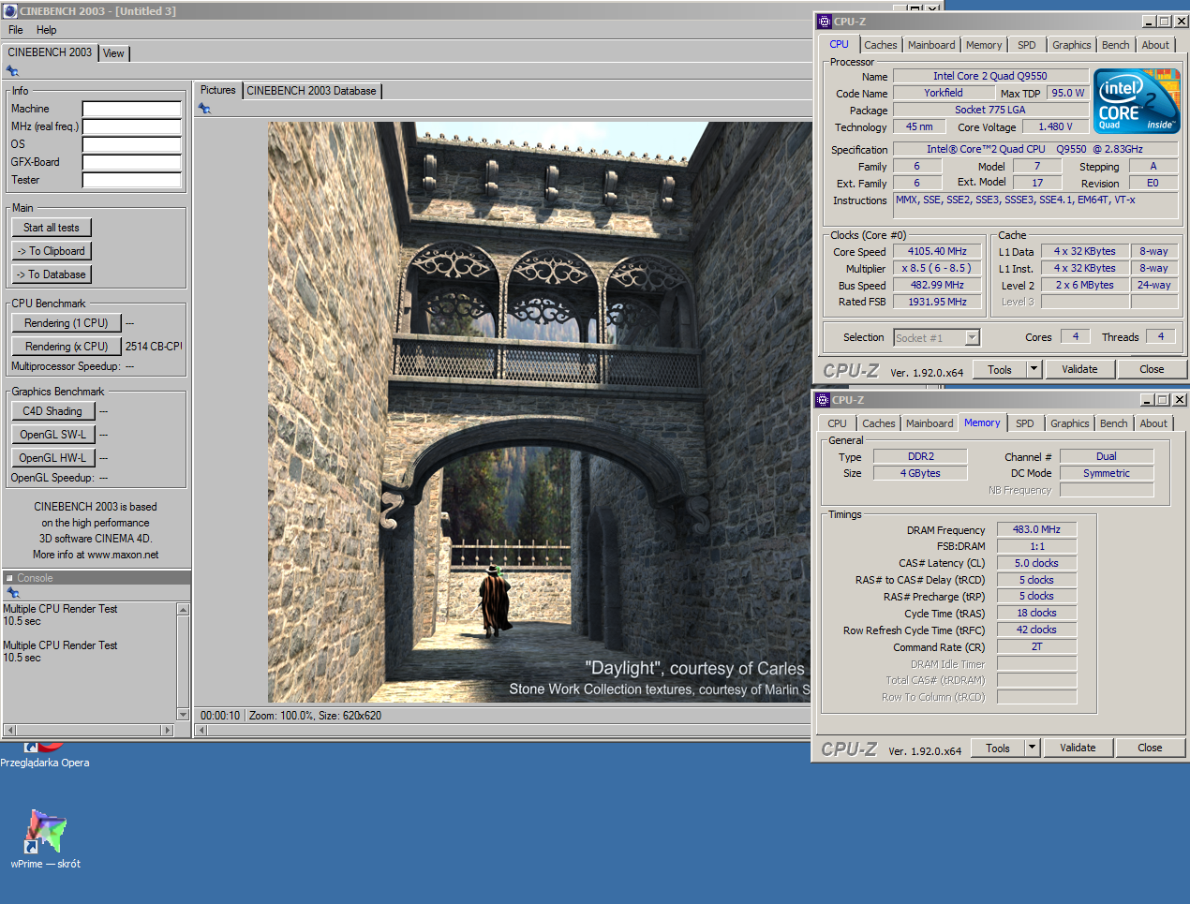
Task: Click the pin icon under Pictures tab
Action: click(x=204, y=109)
